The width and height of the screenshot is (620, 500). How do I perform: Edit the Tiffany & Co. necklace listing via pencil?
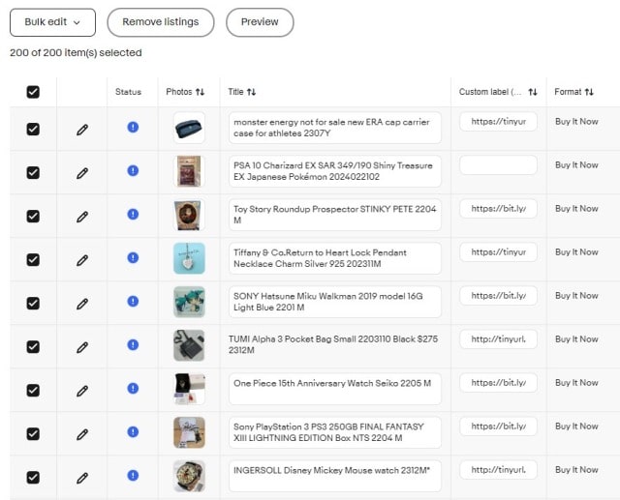pos(82,260)
